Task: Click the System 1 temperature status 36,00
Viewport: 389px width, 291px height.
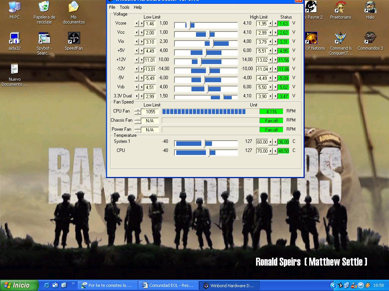Action: [283, 142]
